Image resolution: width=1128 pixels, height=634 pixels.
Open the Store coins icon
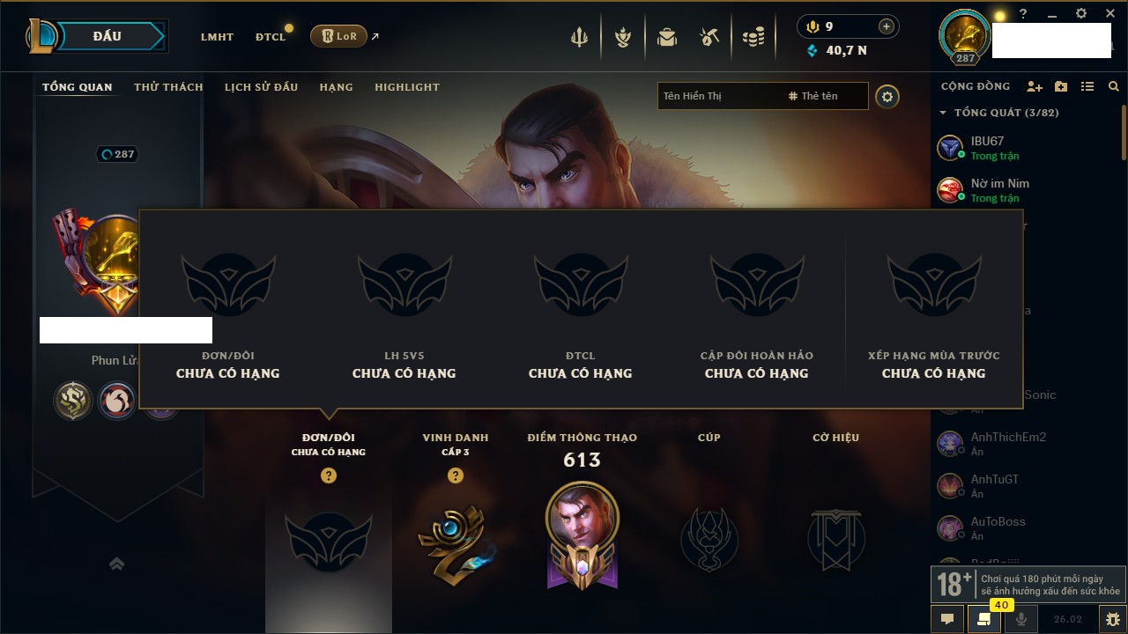click(753, 37)
